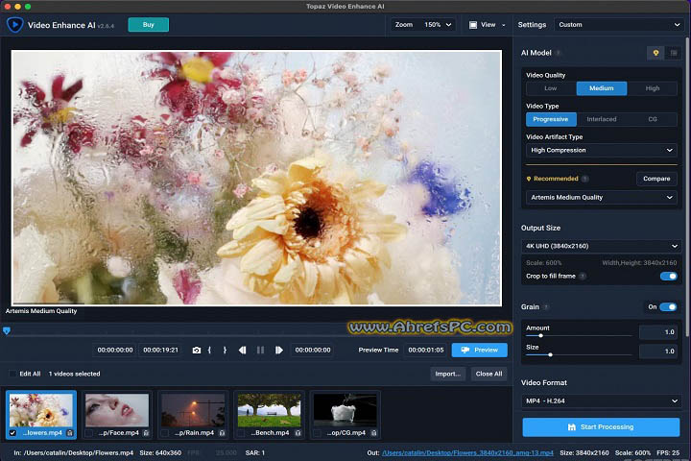This screenshot has height=461, width=691.
Task: Select the CG.mp4 video thumbnail
Action: [x=345, y=410]
